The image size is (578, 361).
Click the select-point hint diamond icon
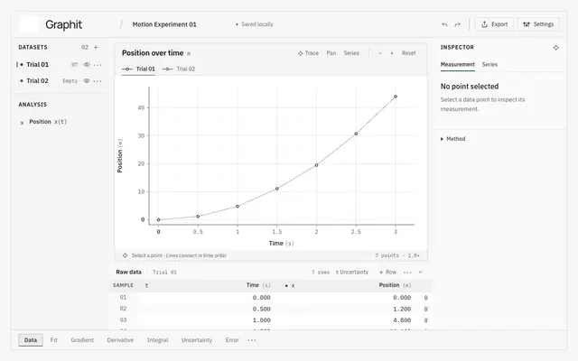125,255
